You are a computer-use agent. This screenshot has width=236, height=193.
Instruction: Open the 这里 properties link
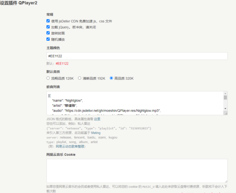point(97,119)
